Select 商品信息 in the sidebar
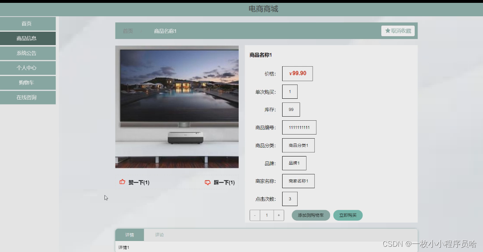Image resolution: width=483 pixels, height=252 pixels. click(x=28, y=38)
